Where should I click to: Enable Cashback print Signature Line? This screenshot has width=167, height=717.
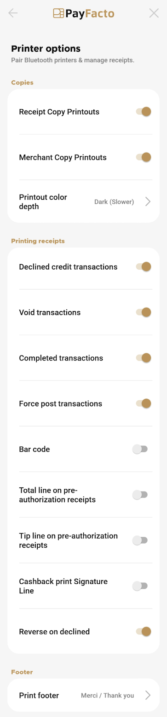click(140, 586)
